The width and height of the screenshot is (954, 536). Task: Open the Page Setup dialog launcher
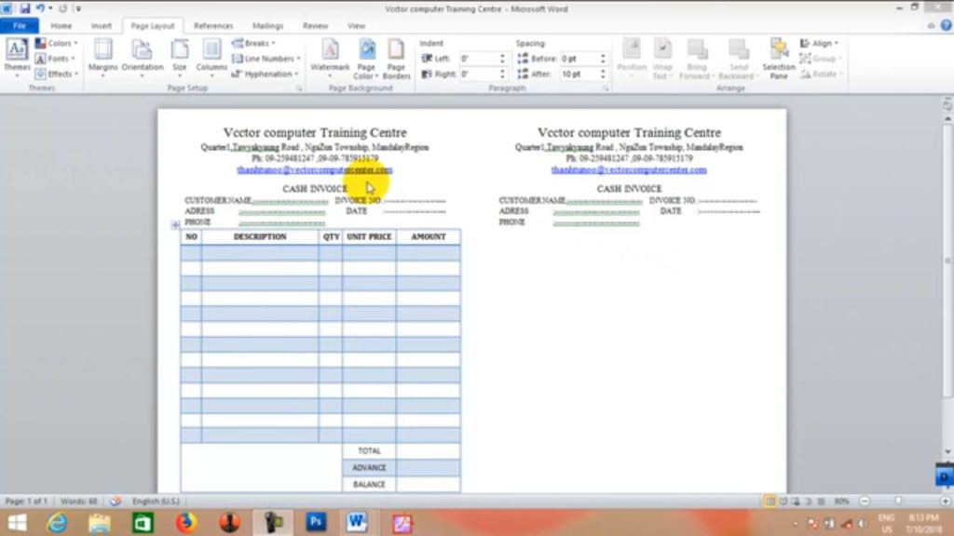point(299,88)
